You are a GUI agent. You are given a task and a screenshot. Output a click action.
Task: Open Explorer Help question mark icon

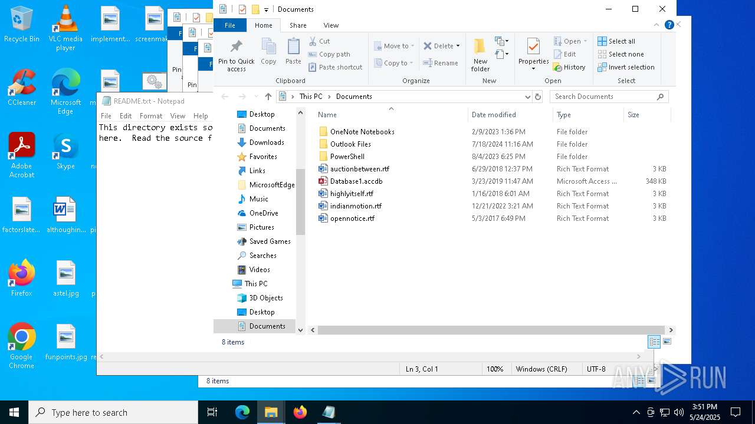pos(669,25)
